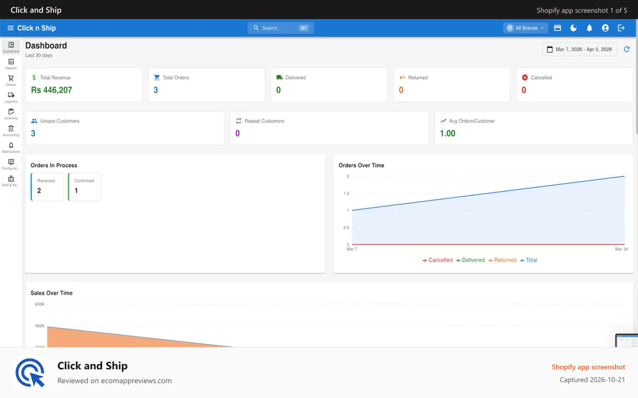
Task: Toggle the Cancelled series in chart legend
Action: pos(438,260)
